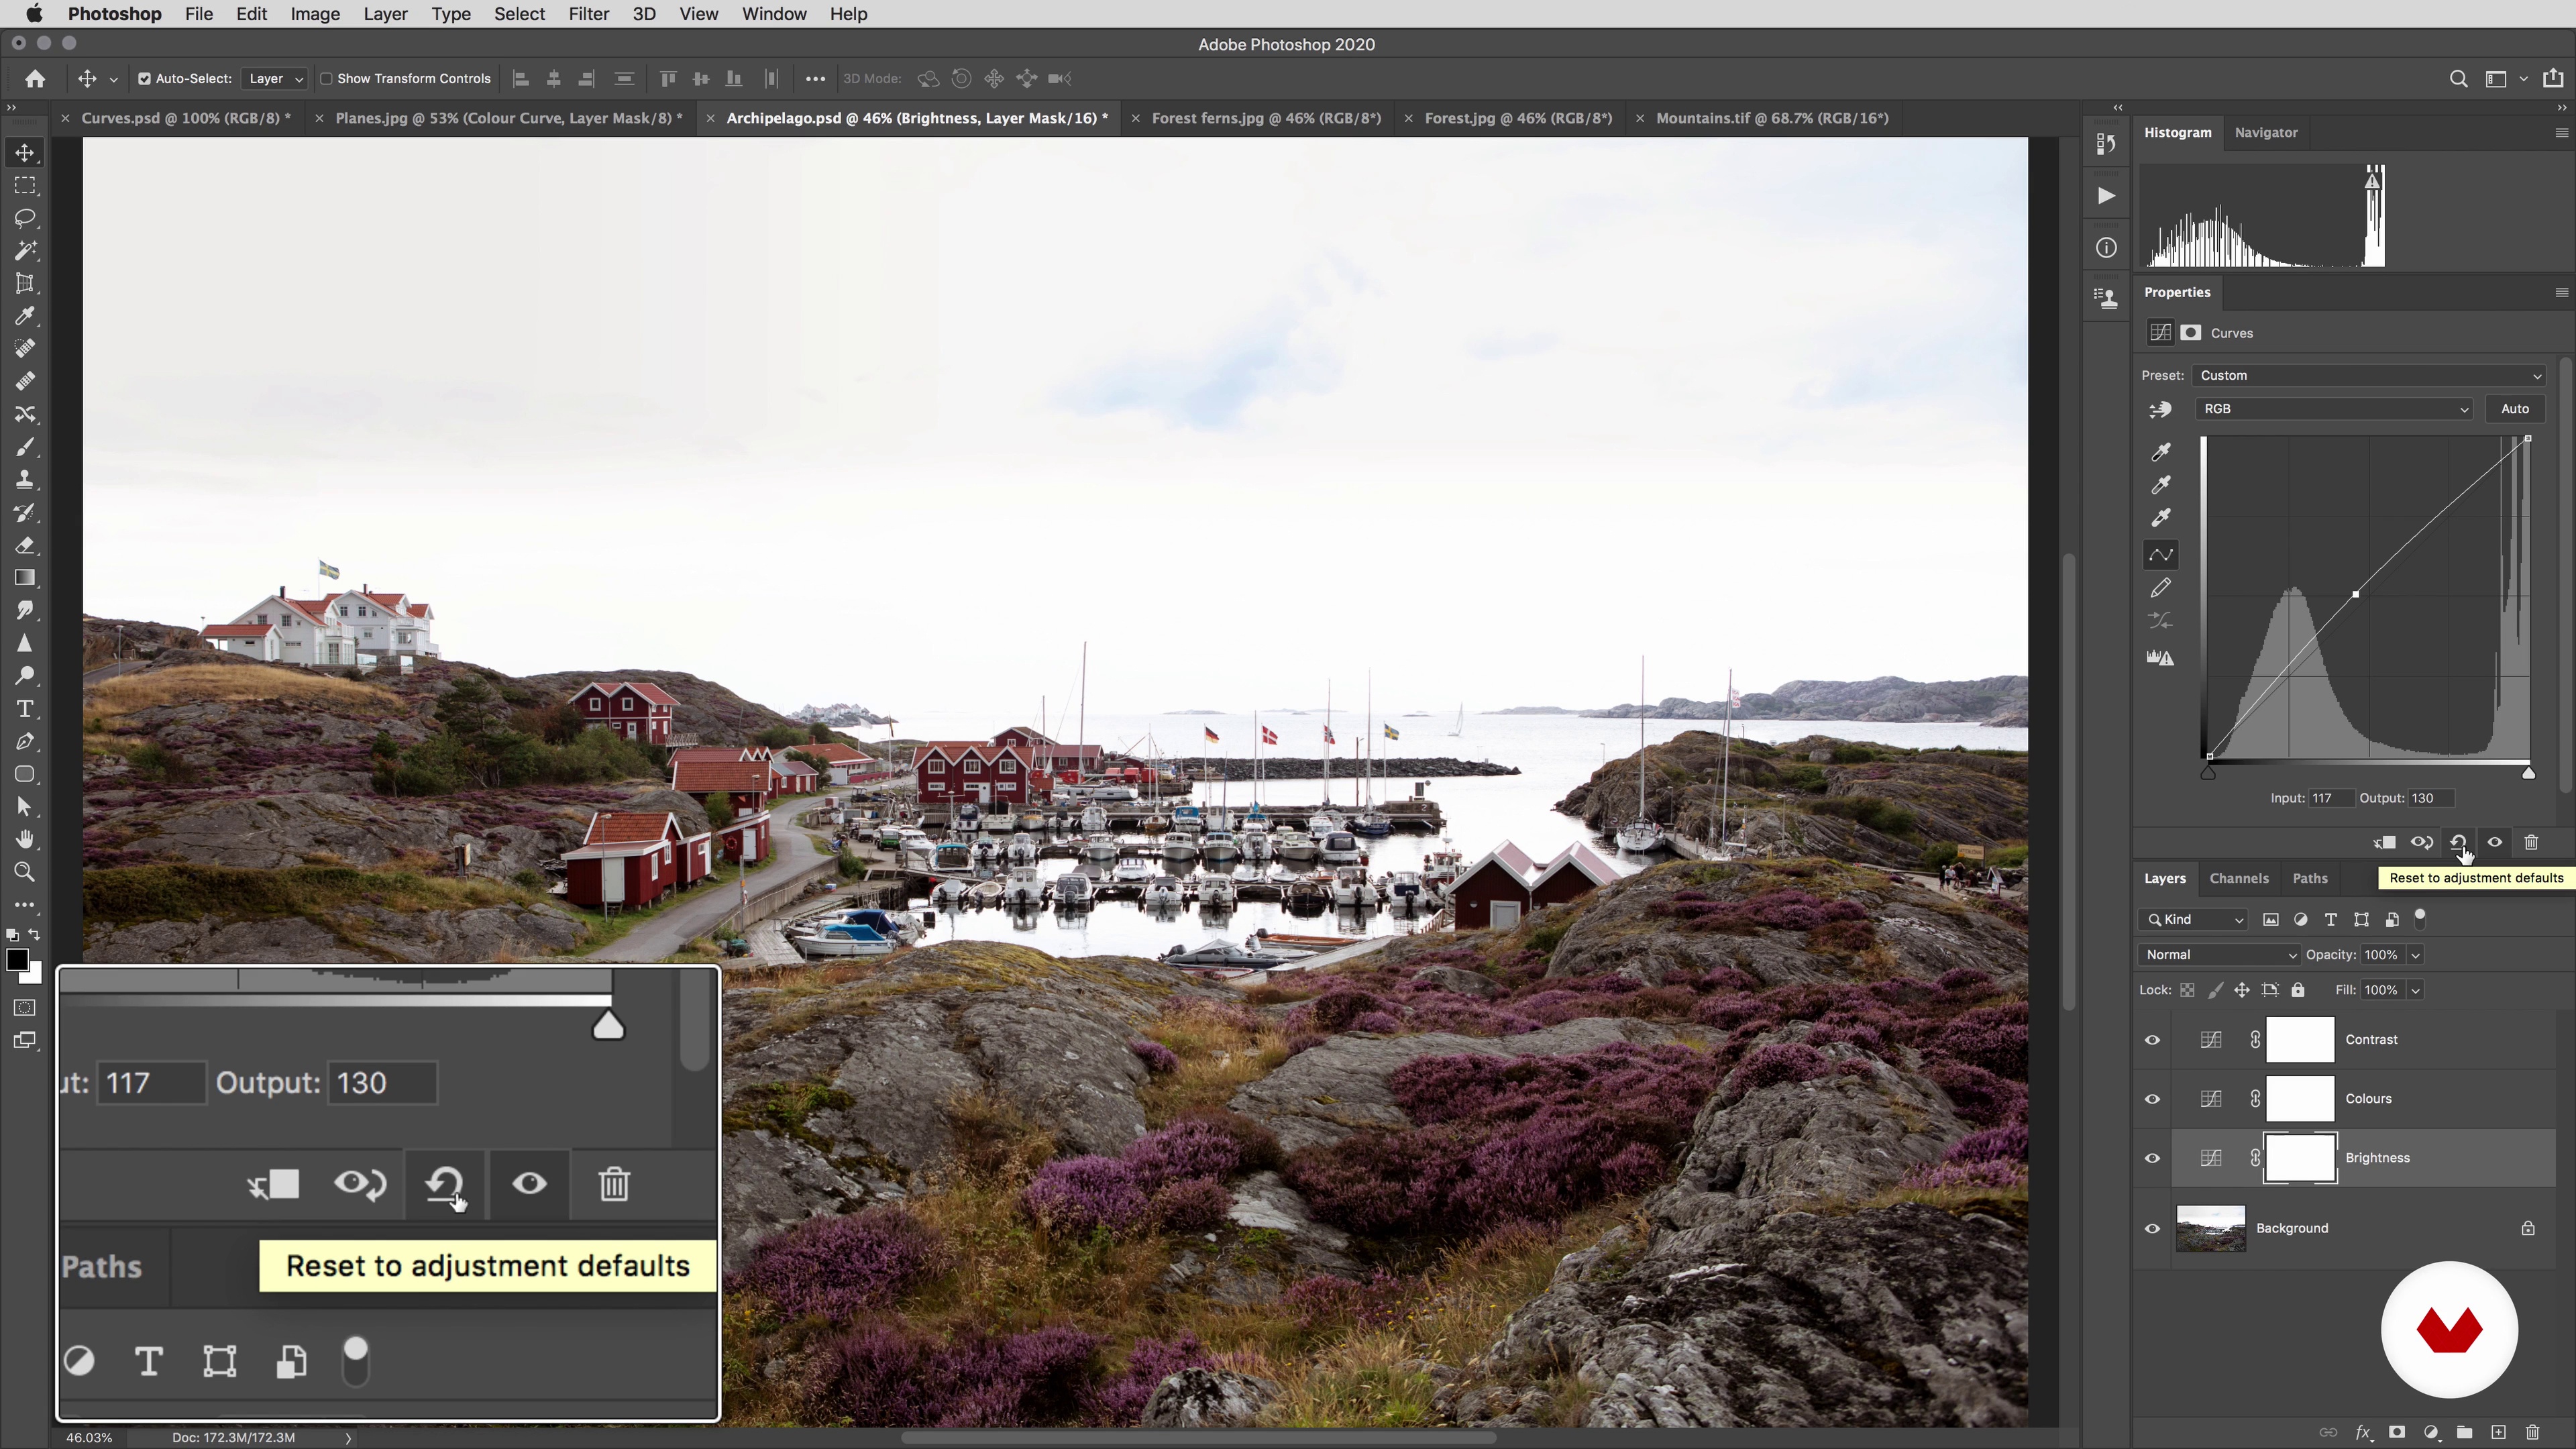Select the Eyedropper tool in toolbar

[x=25, y=316]
